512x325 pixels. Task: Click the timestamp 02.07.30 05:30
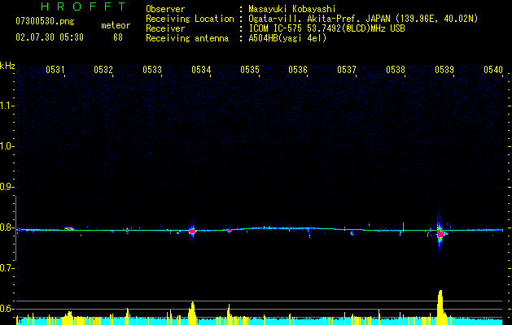point(50,37)
